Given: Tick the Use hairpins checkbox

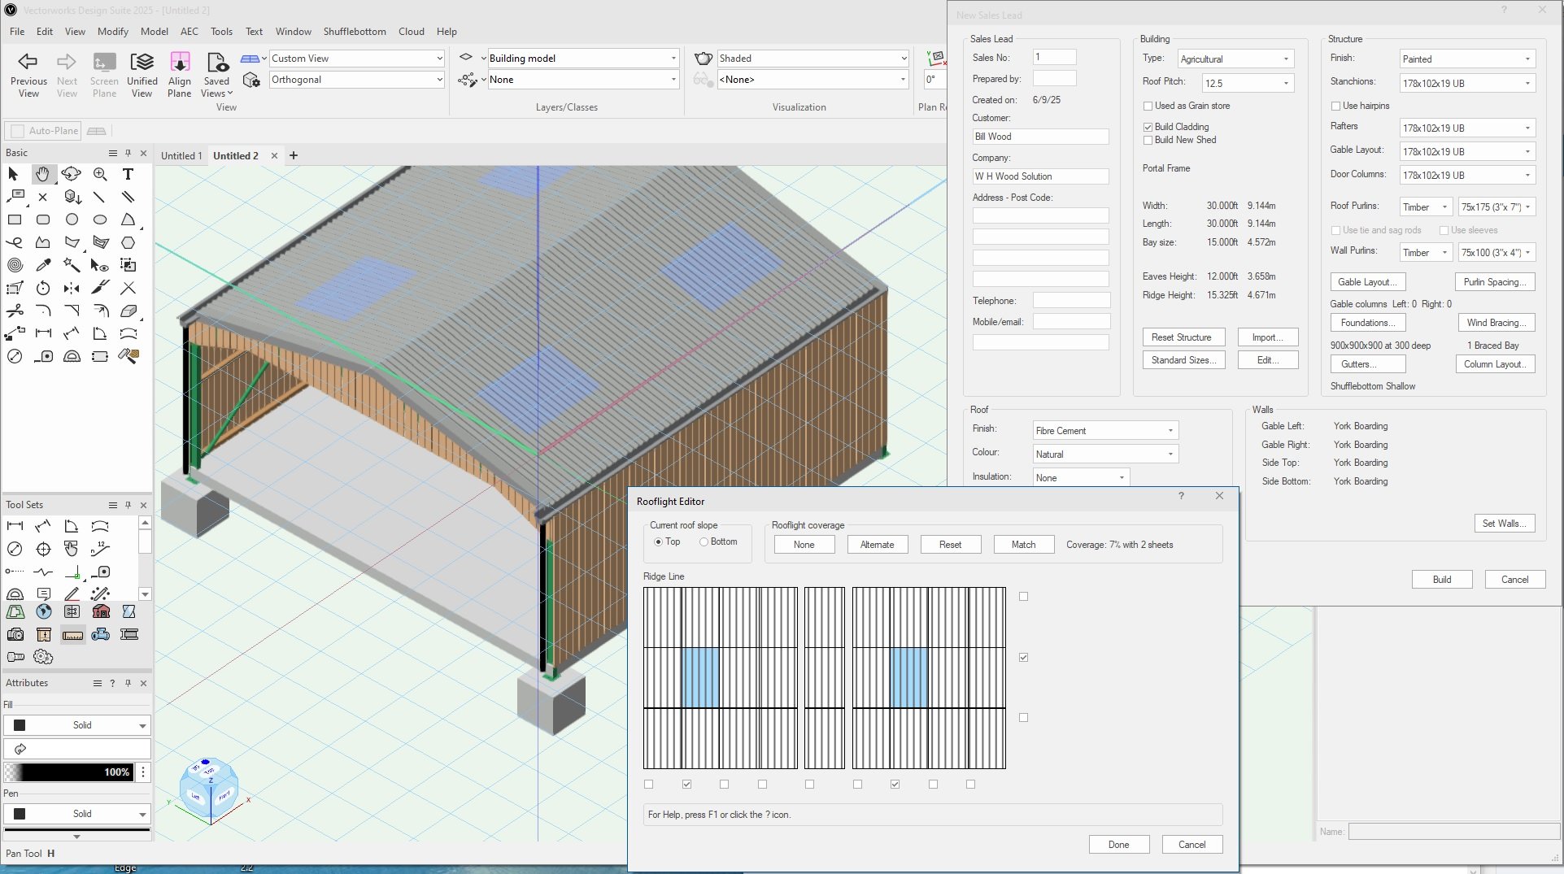Looking at the screenshot, I should click(1335, 106).
